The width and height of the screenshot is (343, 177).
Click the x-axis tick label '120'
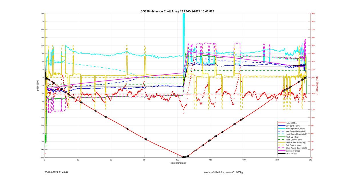pyautogui.click(x=177, y=160)
